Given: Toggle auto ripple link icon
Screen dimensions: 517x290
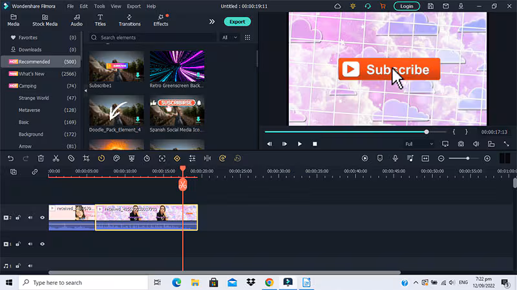Looking at the screenshot, I should coord(35,172).
